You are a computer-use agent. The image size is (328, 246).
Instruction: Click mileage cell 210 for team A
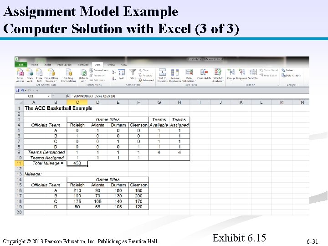coord(77,190)
